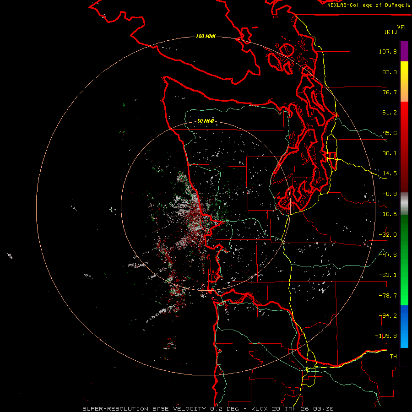This screenshot has height=412, width=412.
Task: Click the -78.7 velocity scale value
Action: [x=388, y=296]
